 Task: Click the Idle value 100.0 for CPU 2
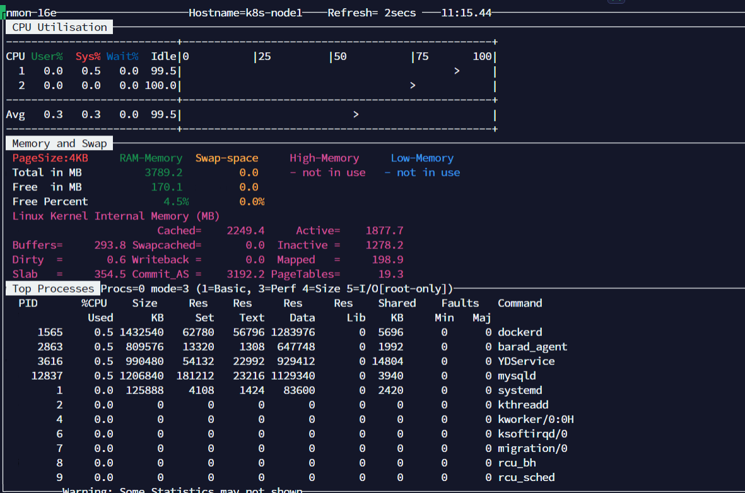161,86
